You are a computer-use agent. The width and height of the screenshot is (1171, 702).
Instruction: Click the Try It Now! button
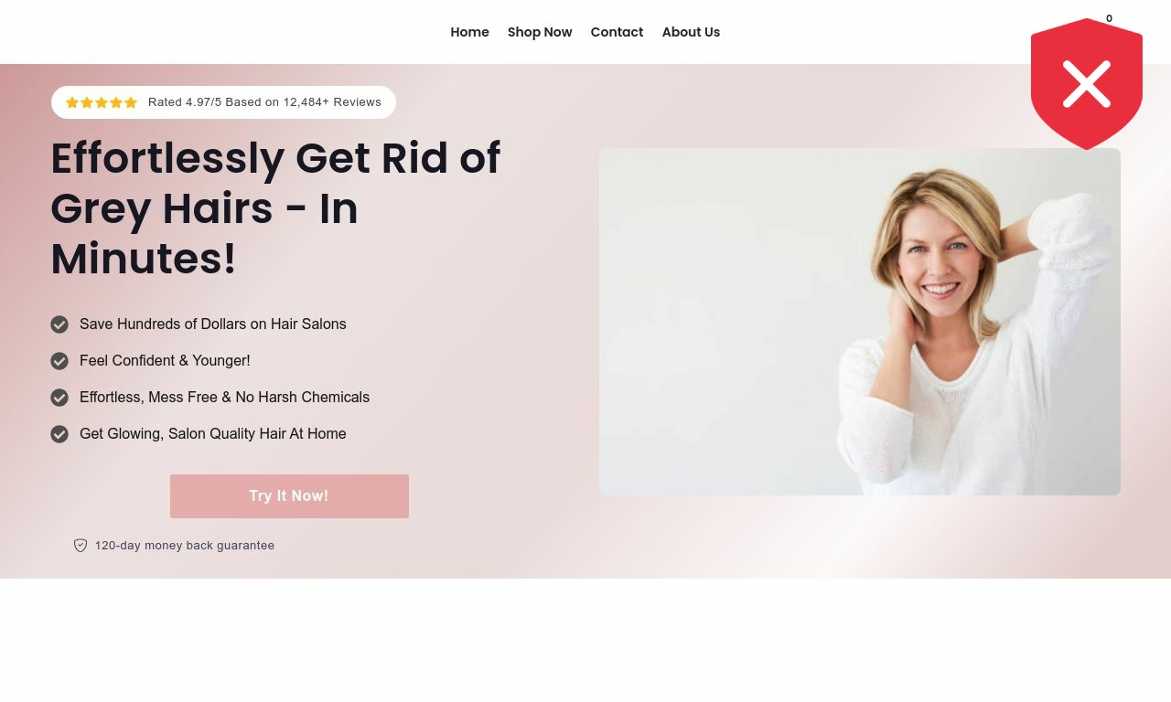pos(289,496)
